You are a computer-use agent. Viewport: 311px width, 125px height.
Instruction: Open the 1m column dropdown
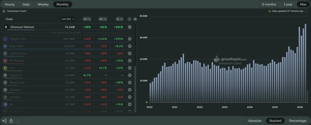[x=87, y=19]
